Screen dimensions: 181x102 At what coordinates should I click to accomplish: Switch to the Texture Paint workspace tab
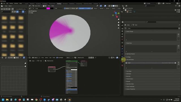point(52,4)
